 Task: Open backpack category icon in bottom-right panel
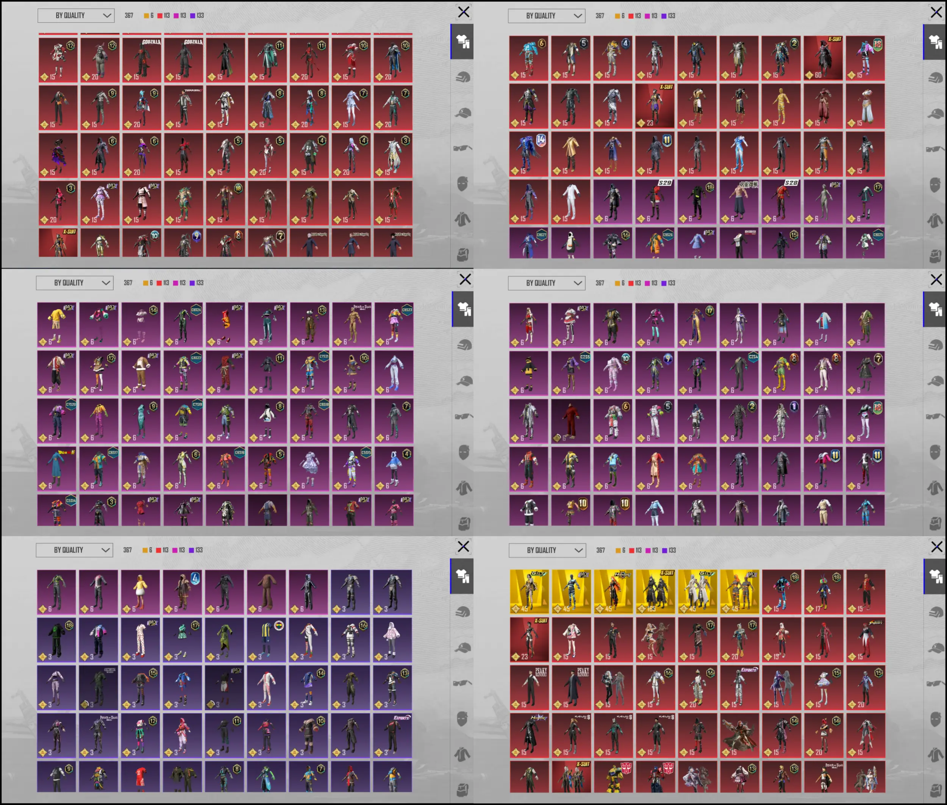click(x=935, y=789)
